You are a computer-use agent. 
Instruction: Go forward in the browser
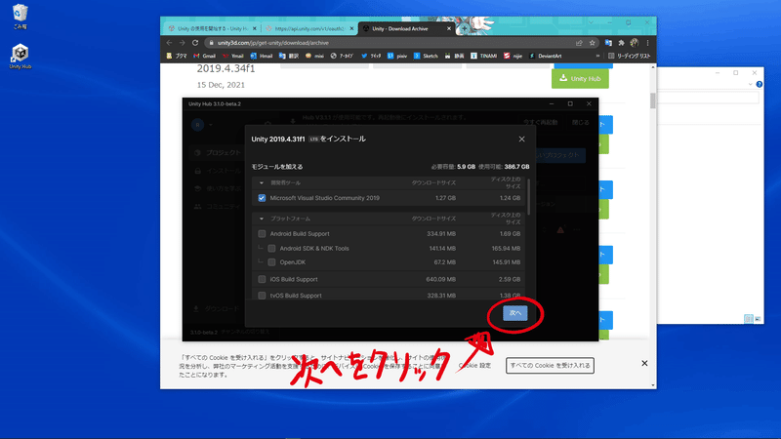(x=183, y=43)
